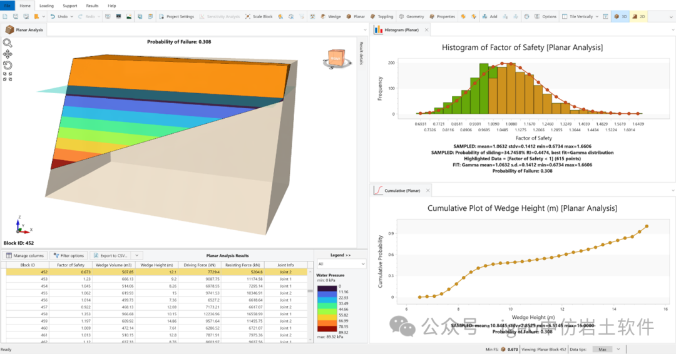Viewport: 676px width, 354px height.
Task: Switch to the Results ribbon tab
Action: (92, 5)
